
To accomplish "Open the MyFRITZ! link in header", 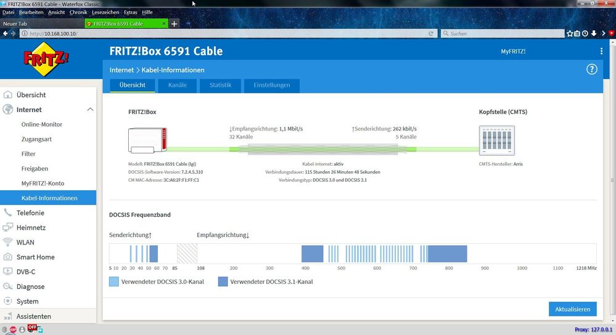I will pyautogui.click(x=513, y=51).
